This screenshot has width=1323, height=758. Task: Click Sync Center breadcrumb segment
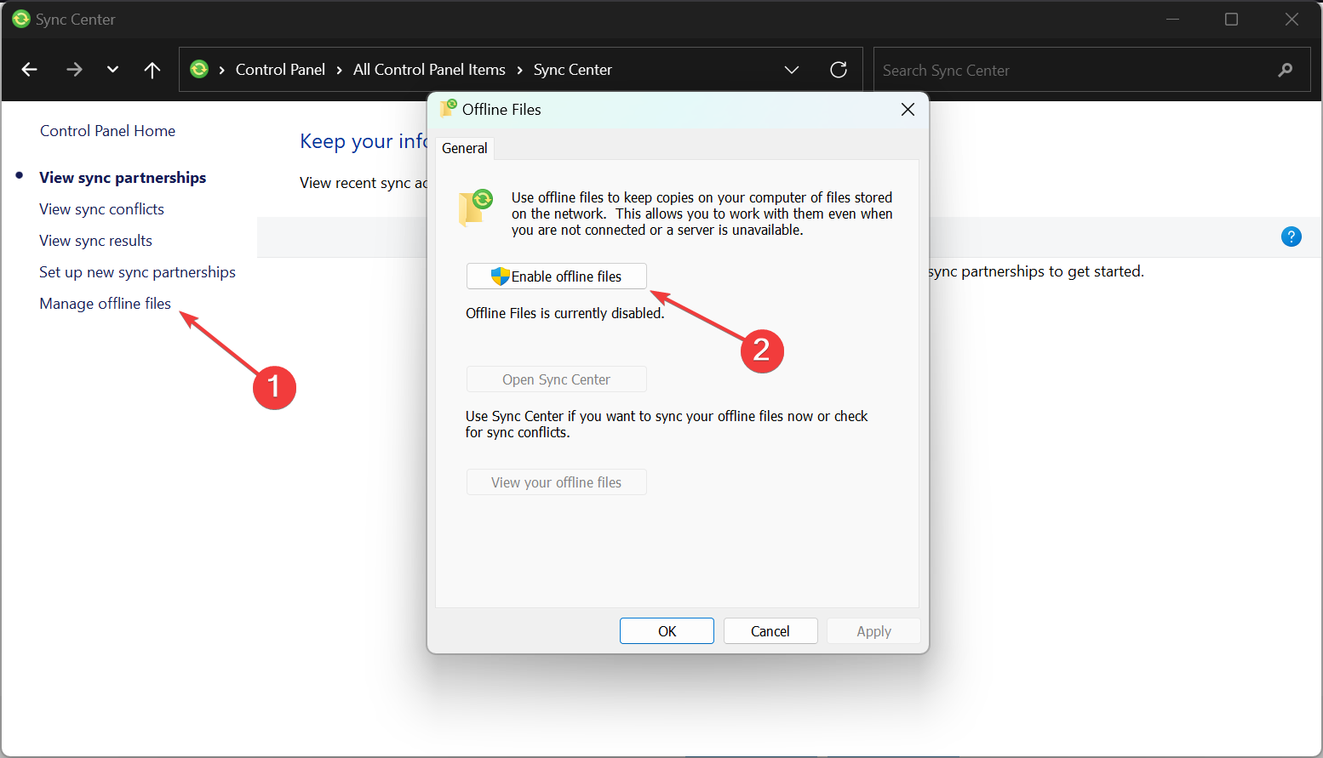[x=573, y=70]
